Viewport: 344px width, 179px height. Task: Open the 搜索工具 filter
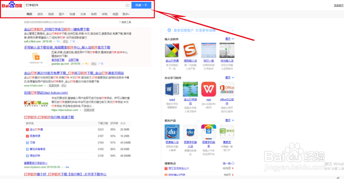[x=125, y=22]
